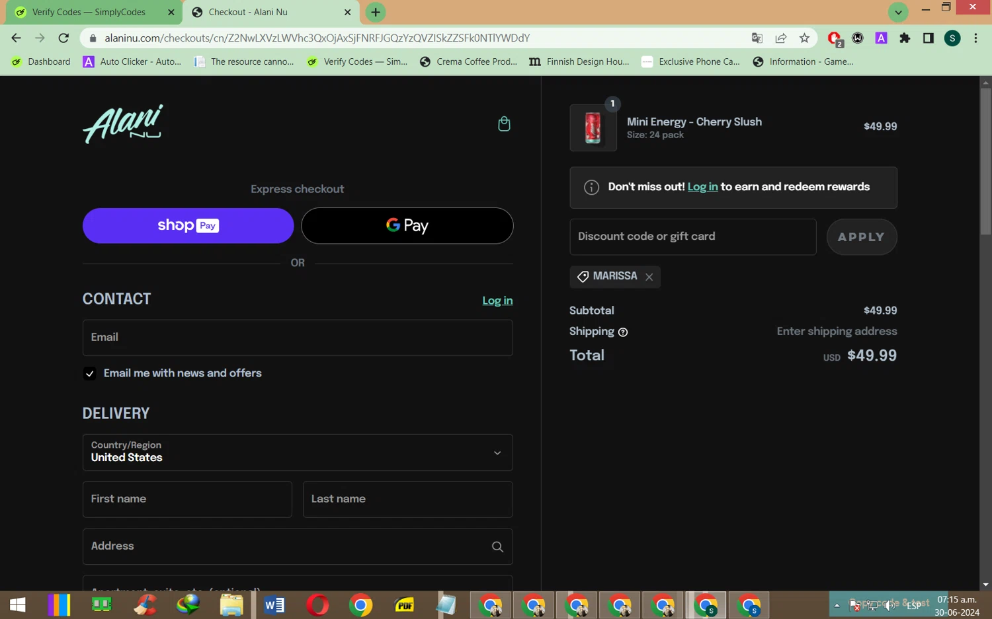
Task: Bookmark this page with star icon
Action: coord(804,38)
